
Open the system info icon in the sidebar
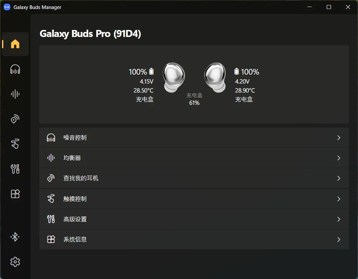tap(15, 194)
